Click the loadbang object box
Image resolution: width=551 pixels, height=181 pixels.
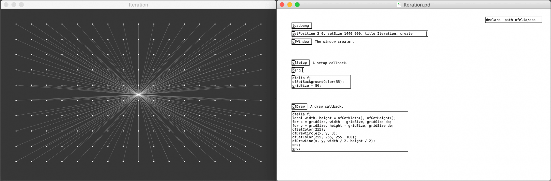click(301, 26)
